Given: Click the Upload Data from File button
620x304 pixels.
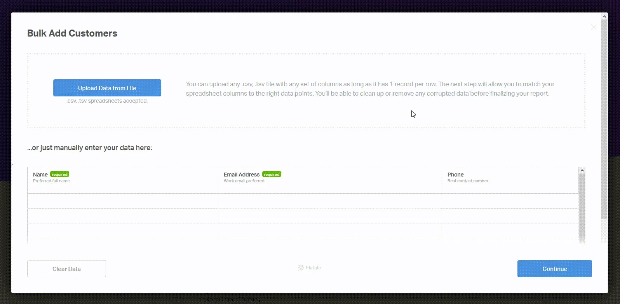Looking at the screenshot, I should [107, 88].
